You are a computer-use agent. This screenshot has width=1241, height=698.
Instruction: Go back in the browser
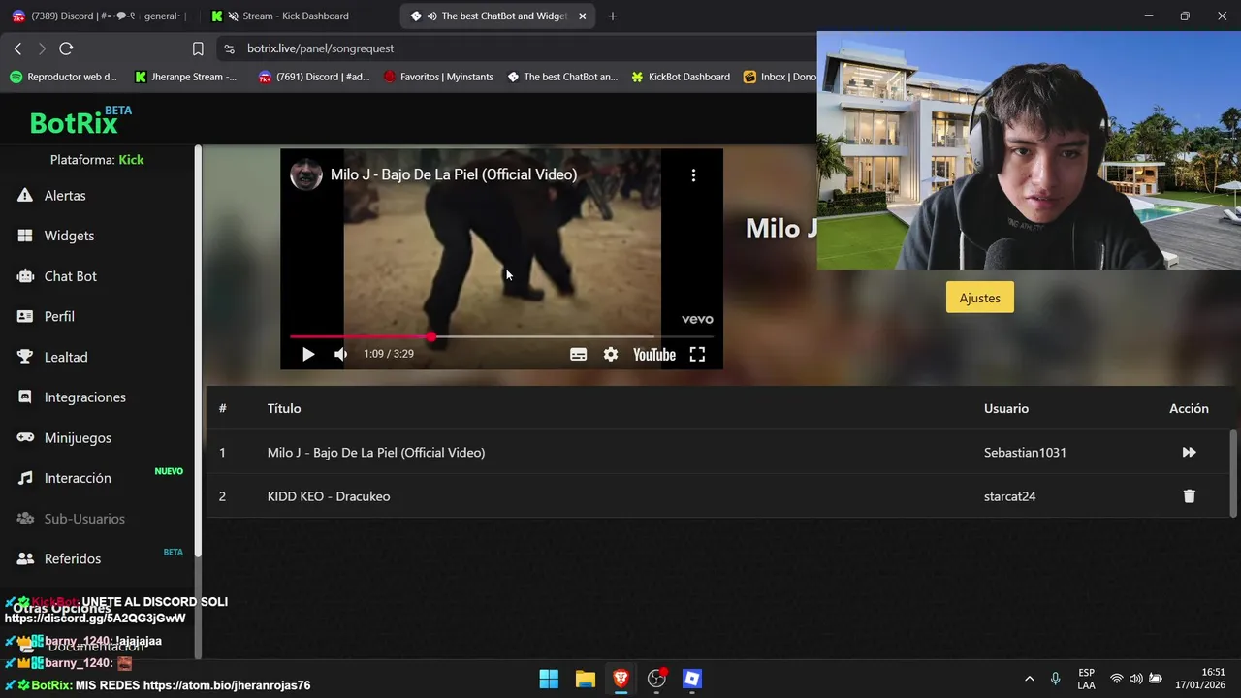(17, 48)
